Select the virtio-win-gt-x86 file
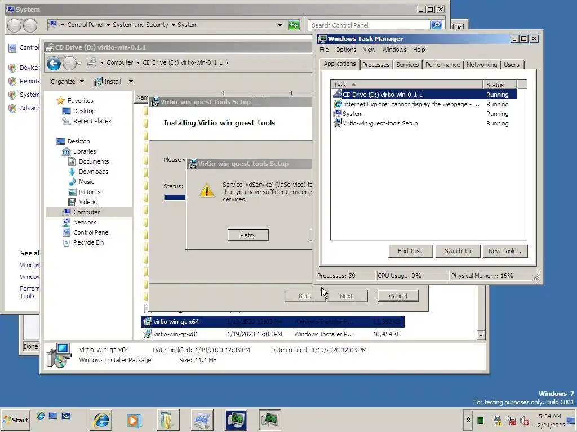Viewport: 577px width, 432px height. pyautogui.click(x=272, y=334)
